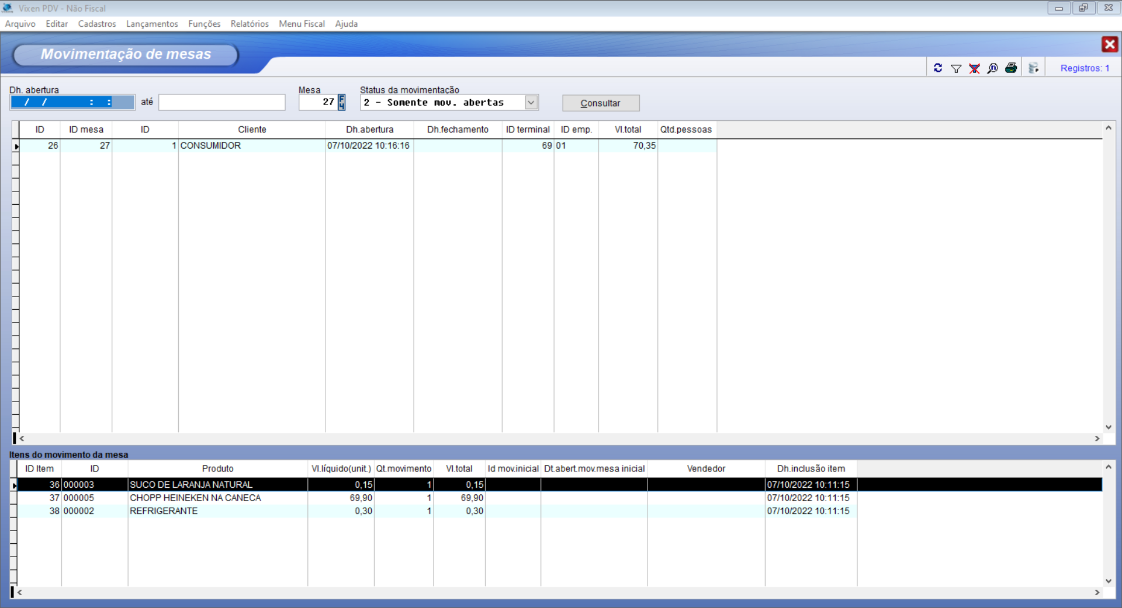Viewport: 1122px width, 608px height.
Task: Click the database export icon
Action: [1034, 68]
